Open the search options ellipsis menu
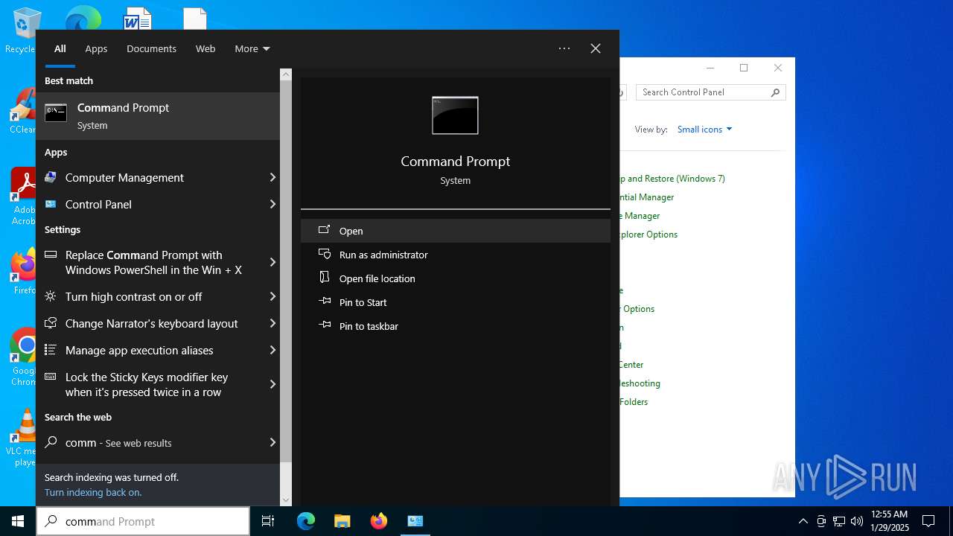Screen dimensions: 953x536 564,48
